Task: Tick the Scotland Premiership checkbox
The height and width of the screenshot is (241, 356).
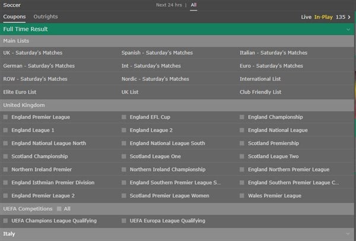Action: point(242,143)
